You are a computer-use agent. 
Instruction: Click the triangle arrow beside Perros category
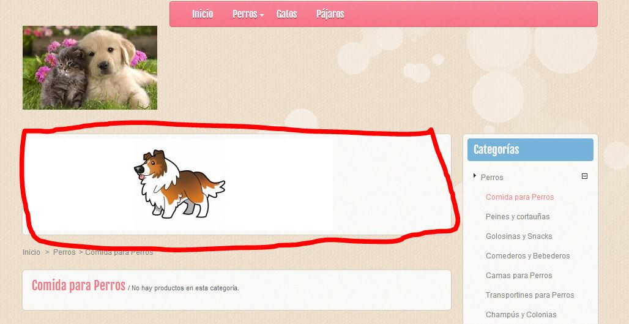pyautogui.click(x=475, y=175)
